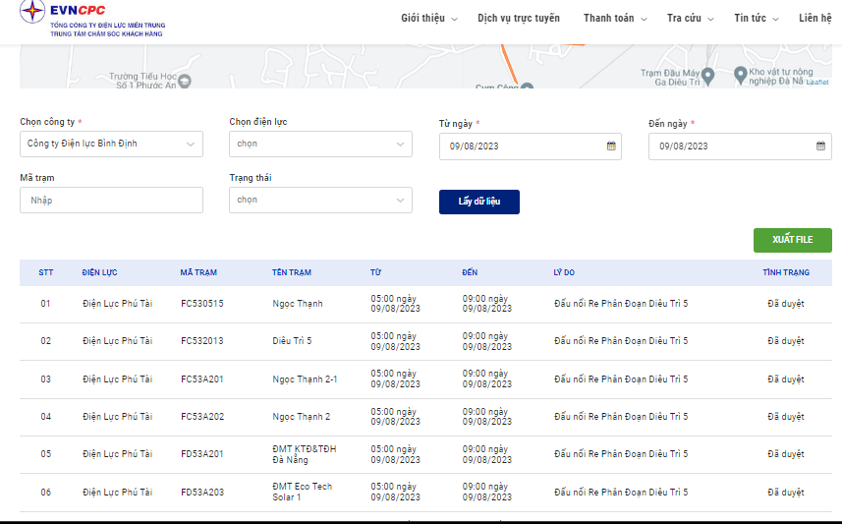Click the Leaflet attribution link

817,83
